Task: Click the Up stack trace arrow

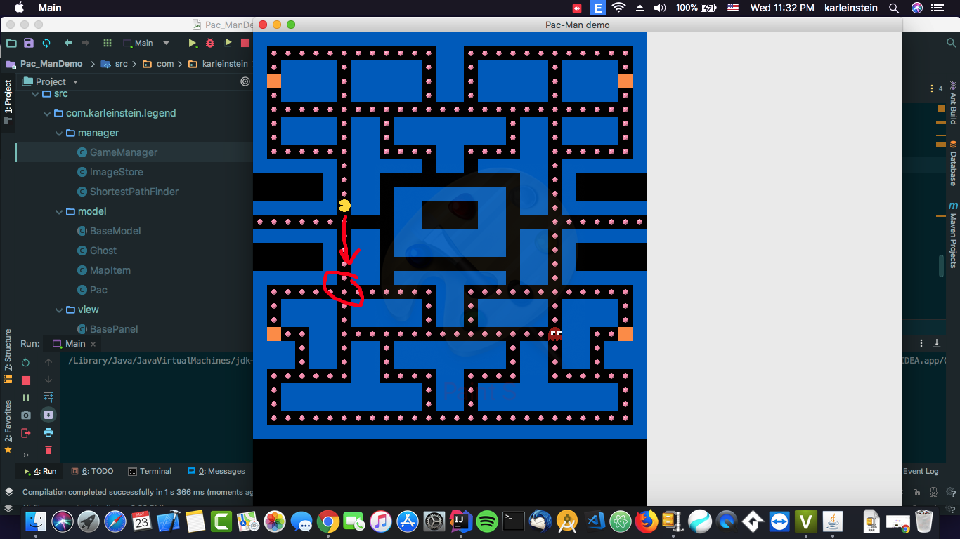Action: (x=48, y=362)
